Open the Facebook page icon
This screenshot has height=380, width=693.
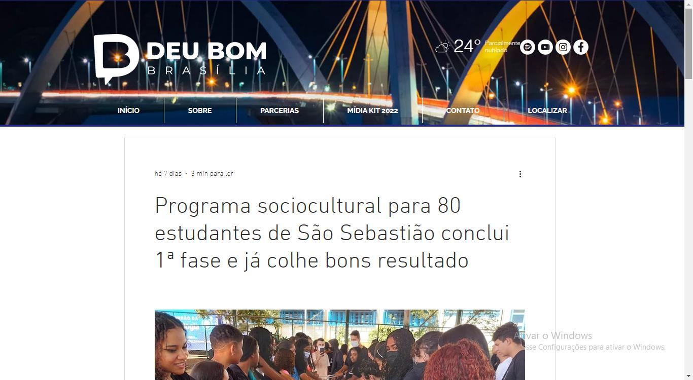coord(581,47)
